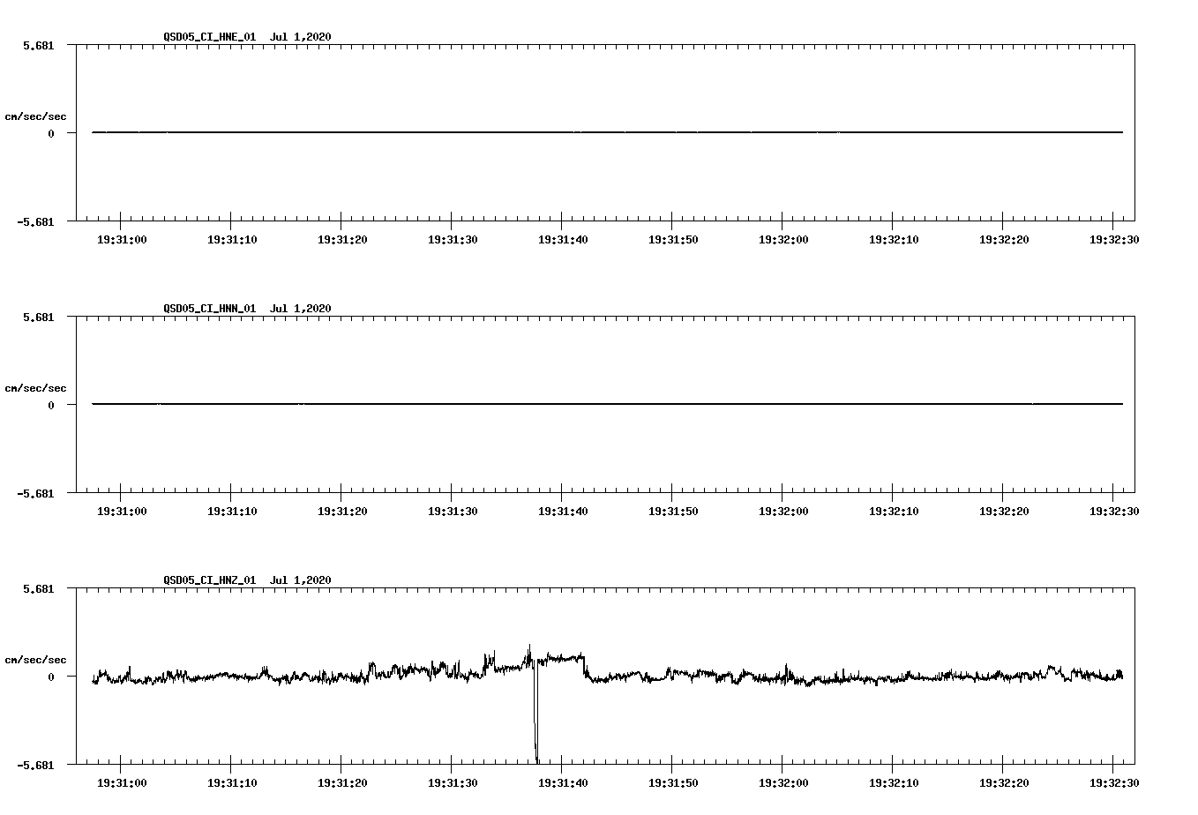Image resolution: width=1198 pixels, height=815 pixels.
Task: Click the -5.681 lower limit of HNN plot
Action: (x=35, y=493)
